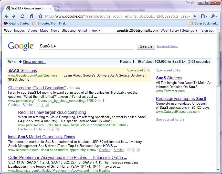This screenshot has height=174, width=222.
Task: Close the SaaS L4 Google Search tab
Action: click(50, 8)
